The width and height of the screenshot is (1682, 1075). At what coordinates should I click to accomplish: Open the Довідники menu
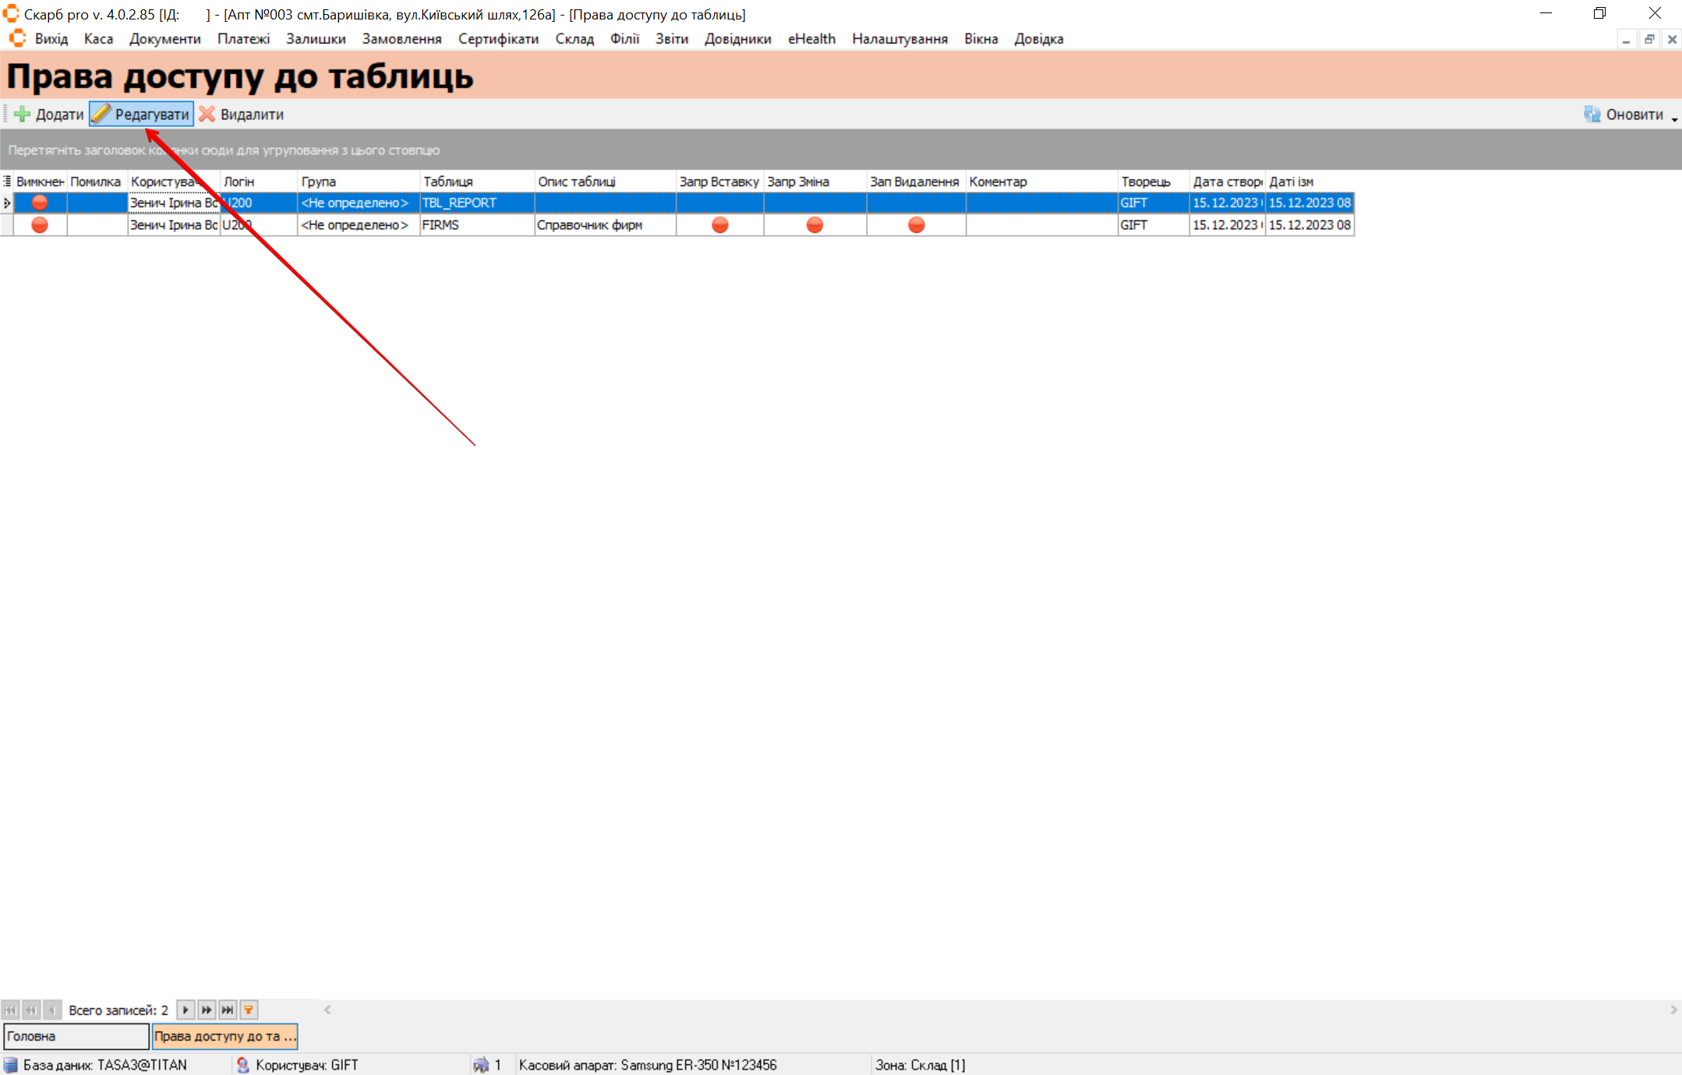click(737, 39)
